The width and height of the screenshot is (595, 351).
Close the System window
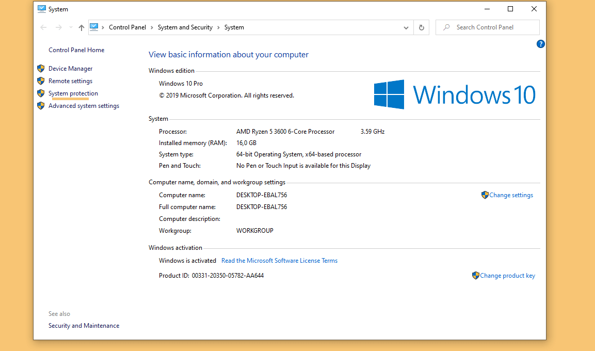click(534, 9)
